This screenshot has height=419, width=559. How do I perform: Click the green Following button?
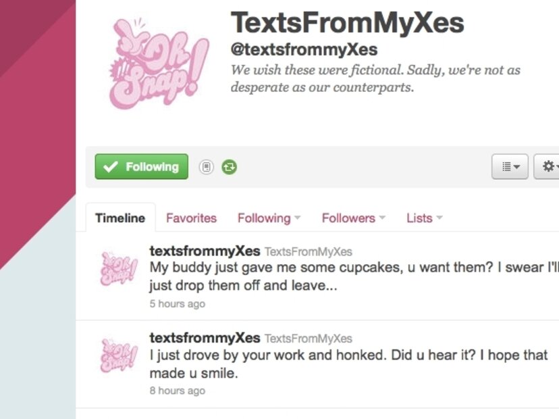point(141,167)
